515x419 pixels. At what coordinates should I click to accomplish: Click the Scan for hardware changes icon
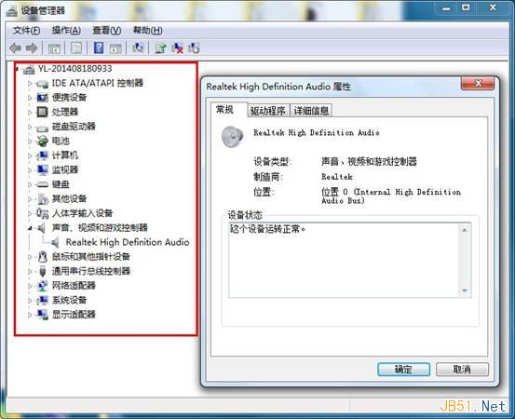click(138, 48)
